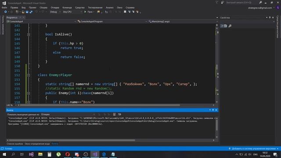Open Microsoft Edge on the taskbar
This screenshot has width=281, height=158.
pyautogui.click(x=104, y=154)
